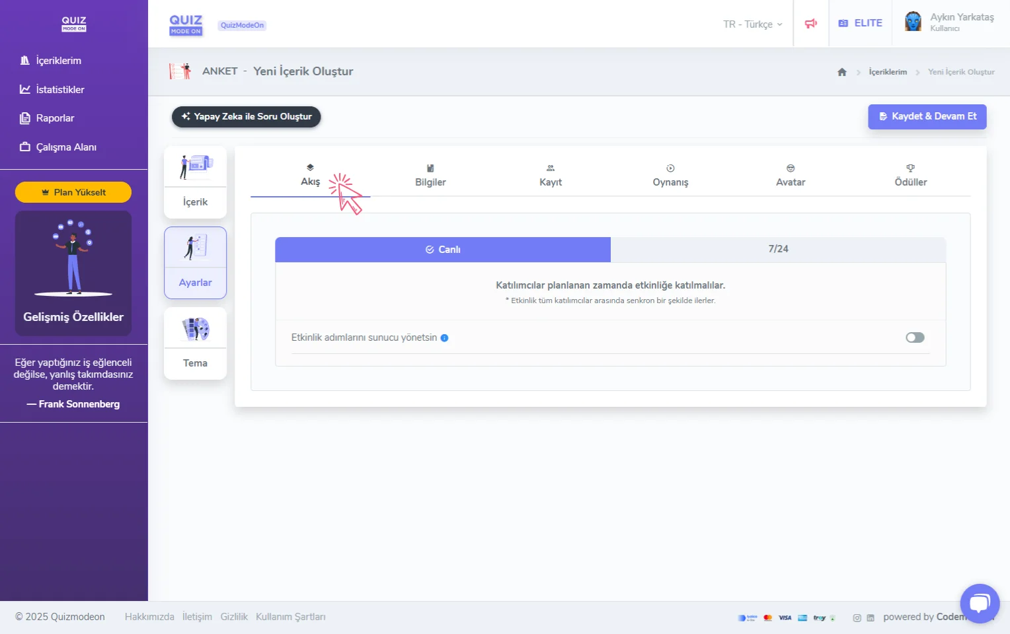The width and height of the screenshot is (1010, 634).
Task: Click the Plan Yükselt upgrade button
Action: point(73,192)
